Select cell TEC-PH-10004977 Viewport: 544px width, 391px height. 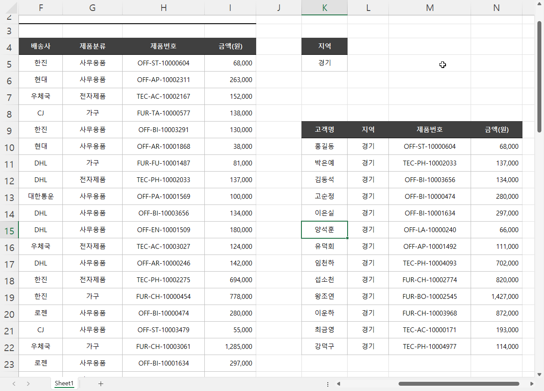430,347
